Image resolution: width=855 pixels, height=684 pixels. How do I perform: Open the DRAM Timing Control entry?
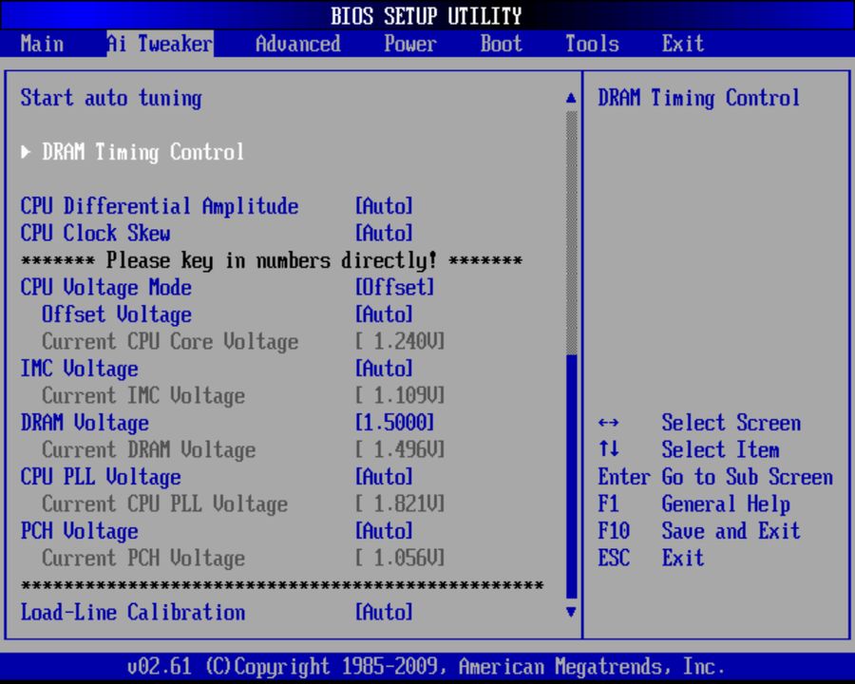click(x=142, y=152)
